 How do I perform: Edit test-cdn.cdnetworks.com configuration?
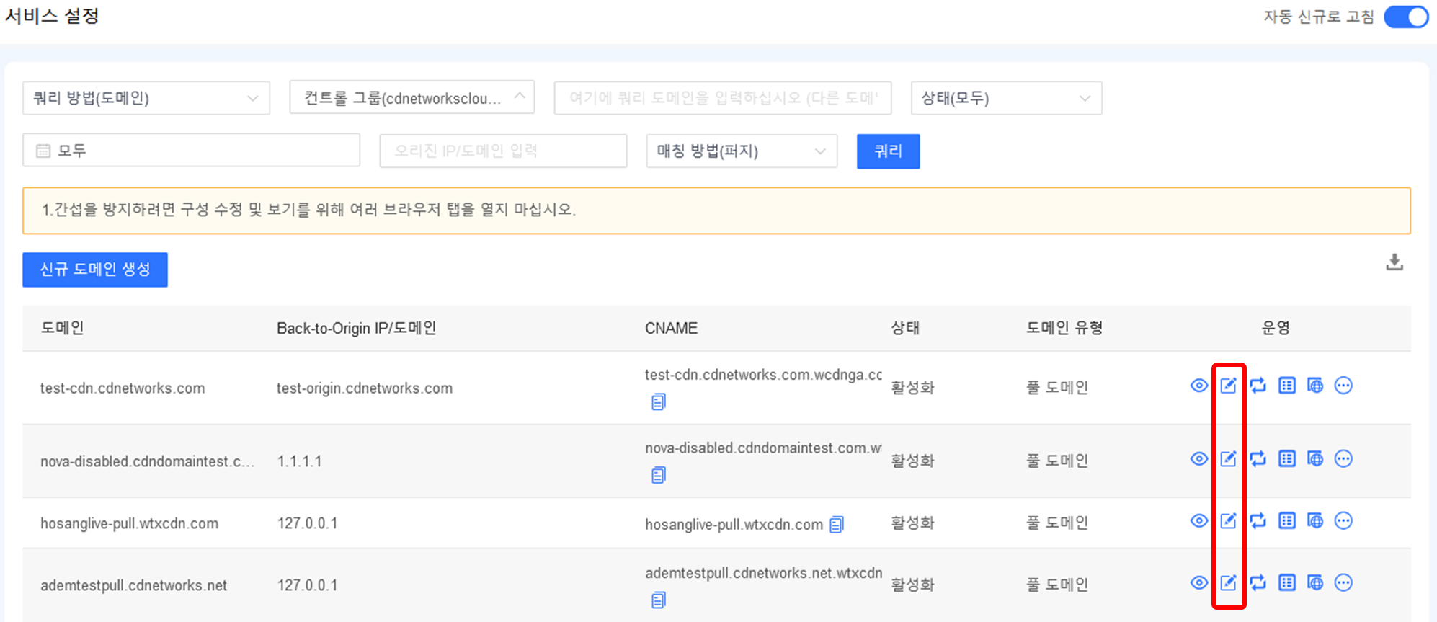click(1229, 386)
